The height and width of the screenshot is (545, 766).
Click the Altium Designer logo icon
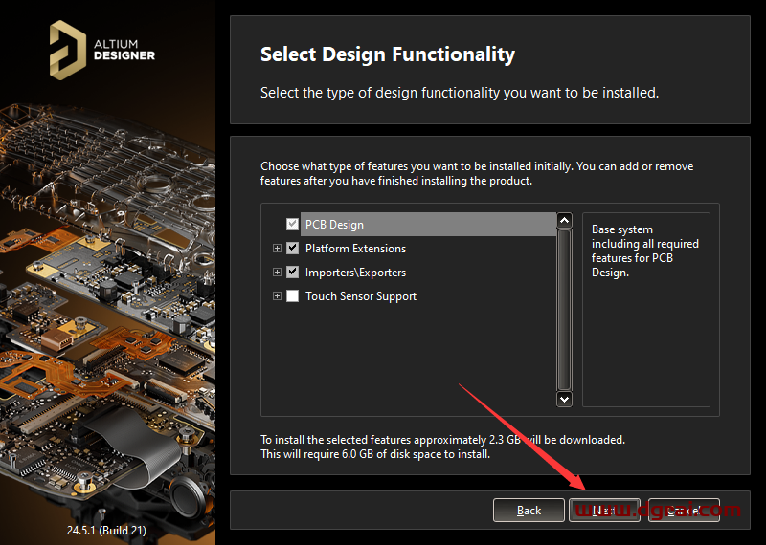tap(67, 51)
